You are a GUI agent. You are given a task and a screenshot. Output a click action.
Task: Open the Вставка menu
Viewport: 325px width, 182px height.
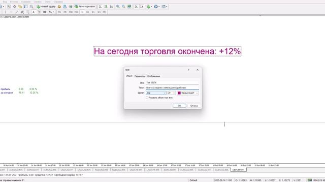14,2
